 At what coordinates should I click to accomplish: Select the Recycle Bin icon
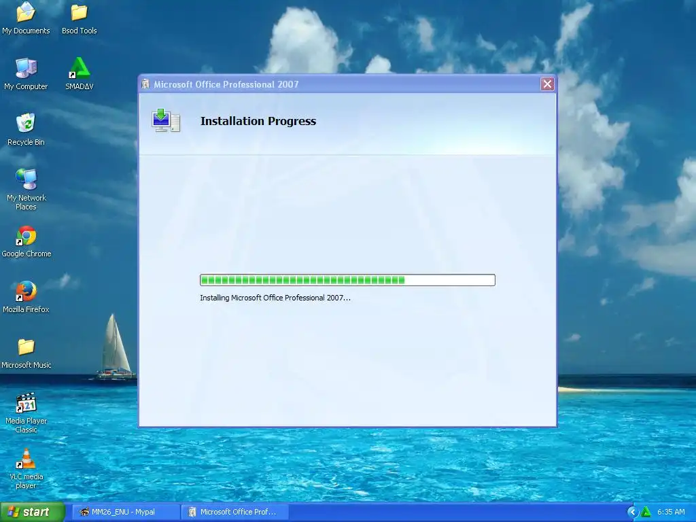(x=26, y=129)
